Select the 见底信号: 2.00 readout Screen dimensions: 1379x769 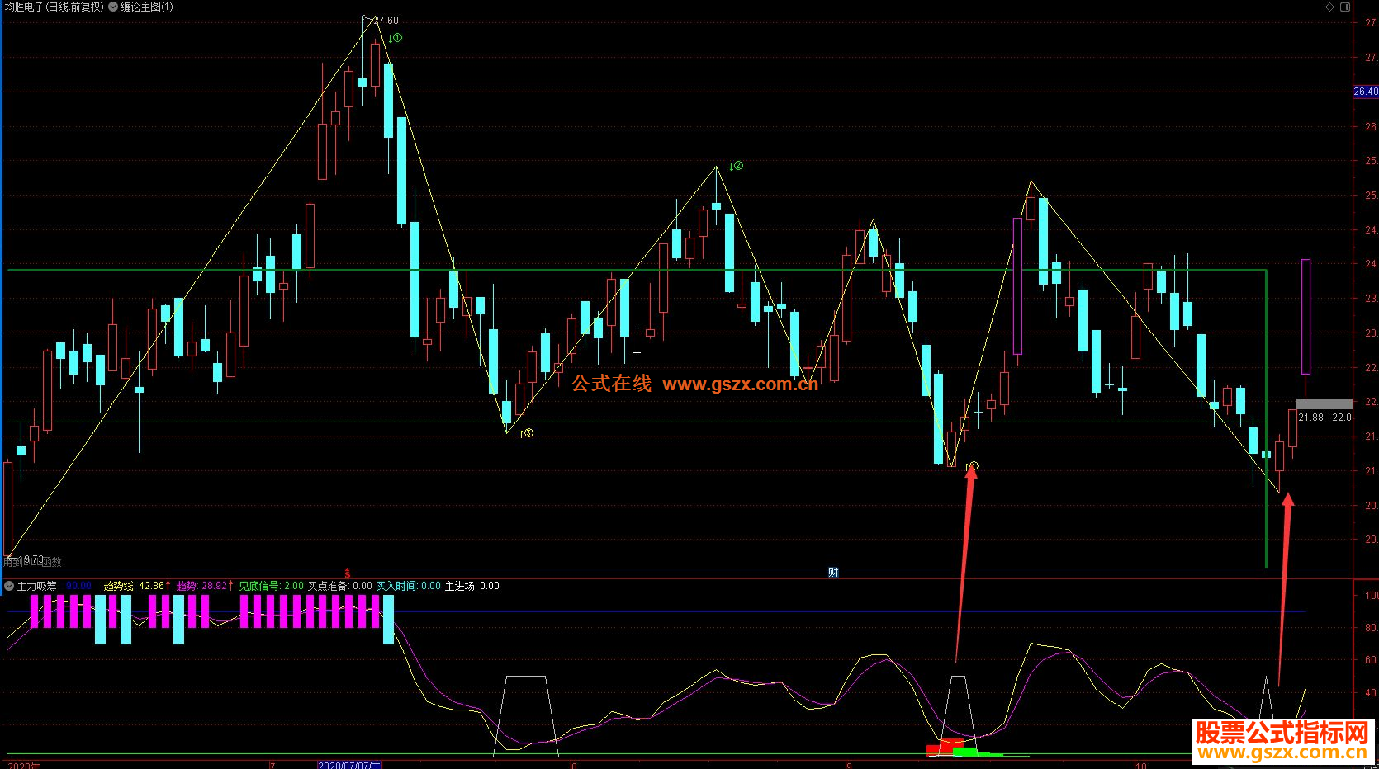[x=272, y=586]
